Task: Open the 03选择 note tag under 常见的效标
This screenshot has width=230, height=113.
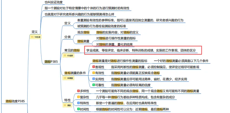Action: coord(68,55)
